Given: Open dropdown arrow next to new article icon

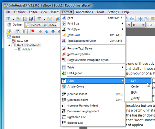Looking at the screenshot, I should [x=45, y=19].
